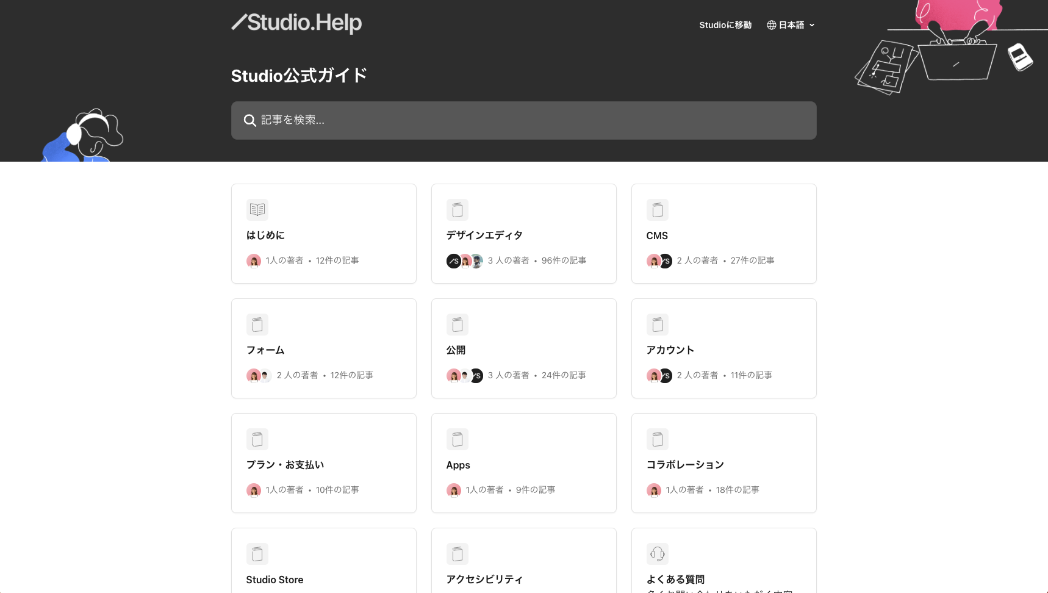Click the author avatars on デザインエディタ card
The height and width of the screenshot is (593, 1048).
[465, 261]
